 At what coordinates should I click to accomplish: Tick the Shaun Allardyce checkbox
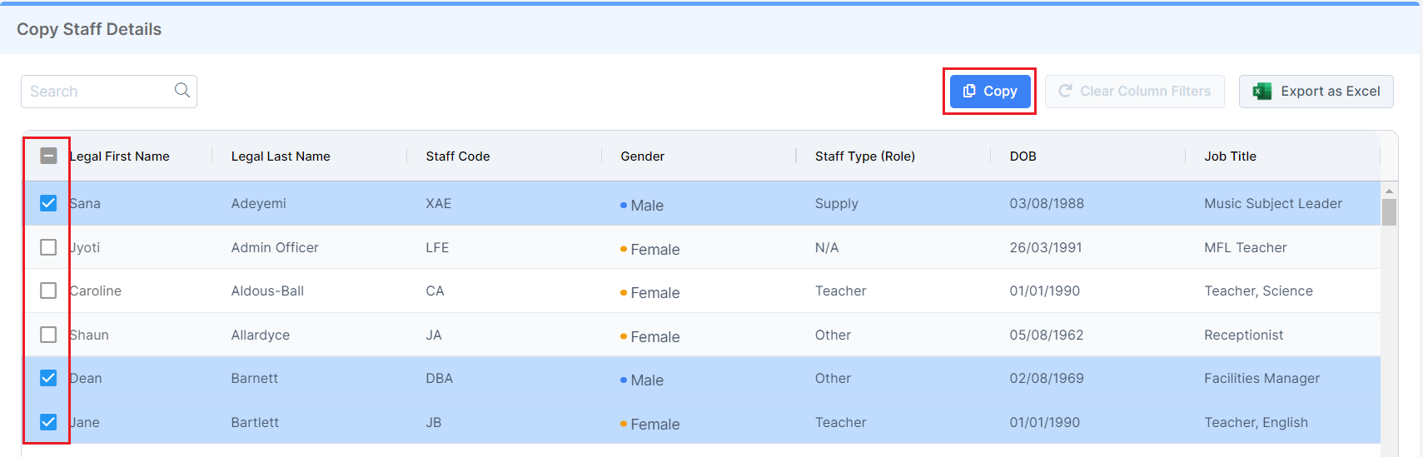tap(48, 335)
